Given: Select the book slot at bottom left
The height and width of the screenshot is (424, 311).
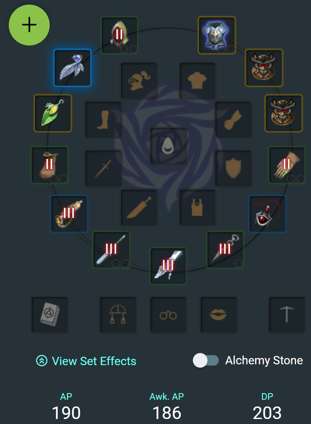Looking at the screenshot, I should click(x=50, y=315).
